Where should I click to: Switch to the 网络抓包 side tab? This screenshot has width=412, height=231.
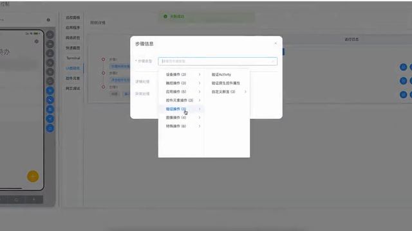(73, 38)
